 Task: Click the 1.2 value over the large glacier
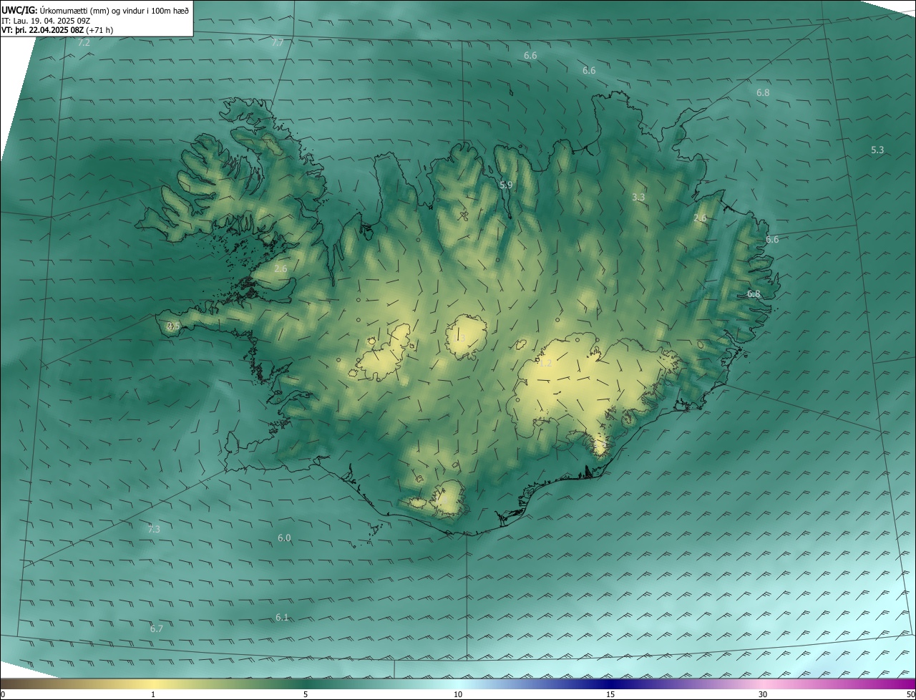tap(545, 364)
